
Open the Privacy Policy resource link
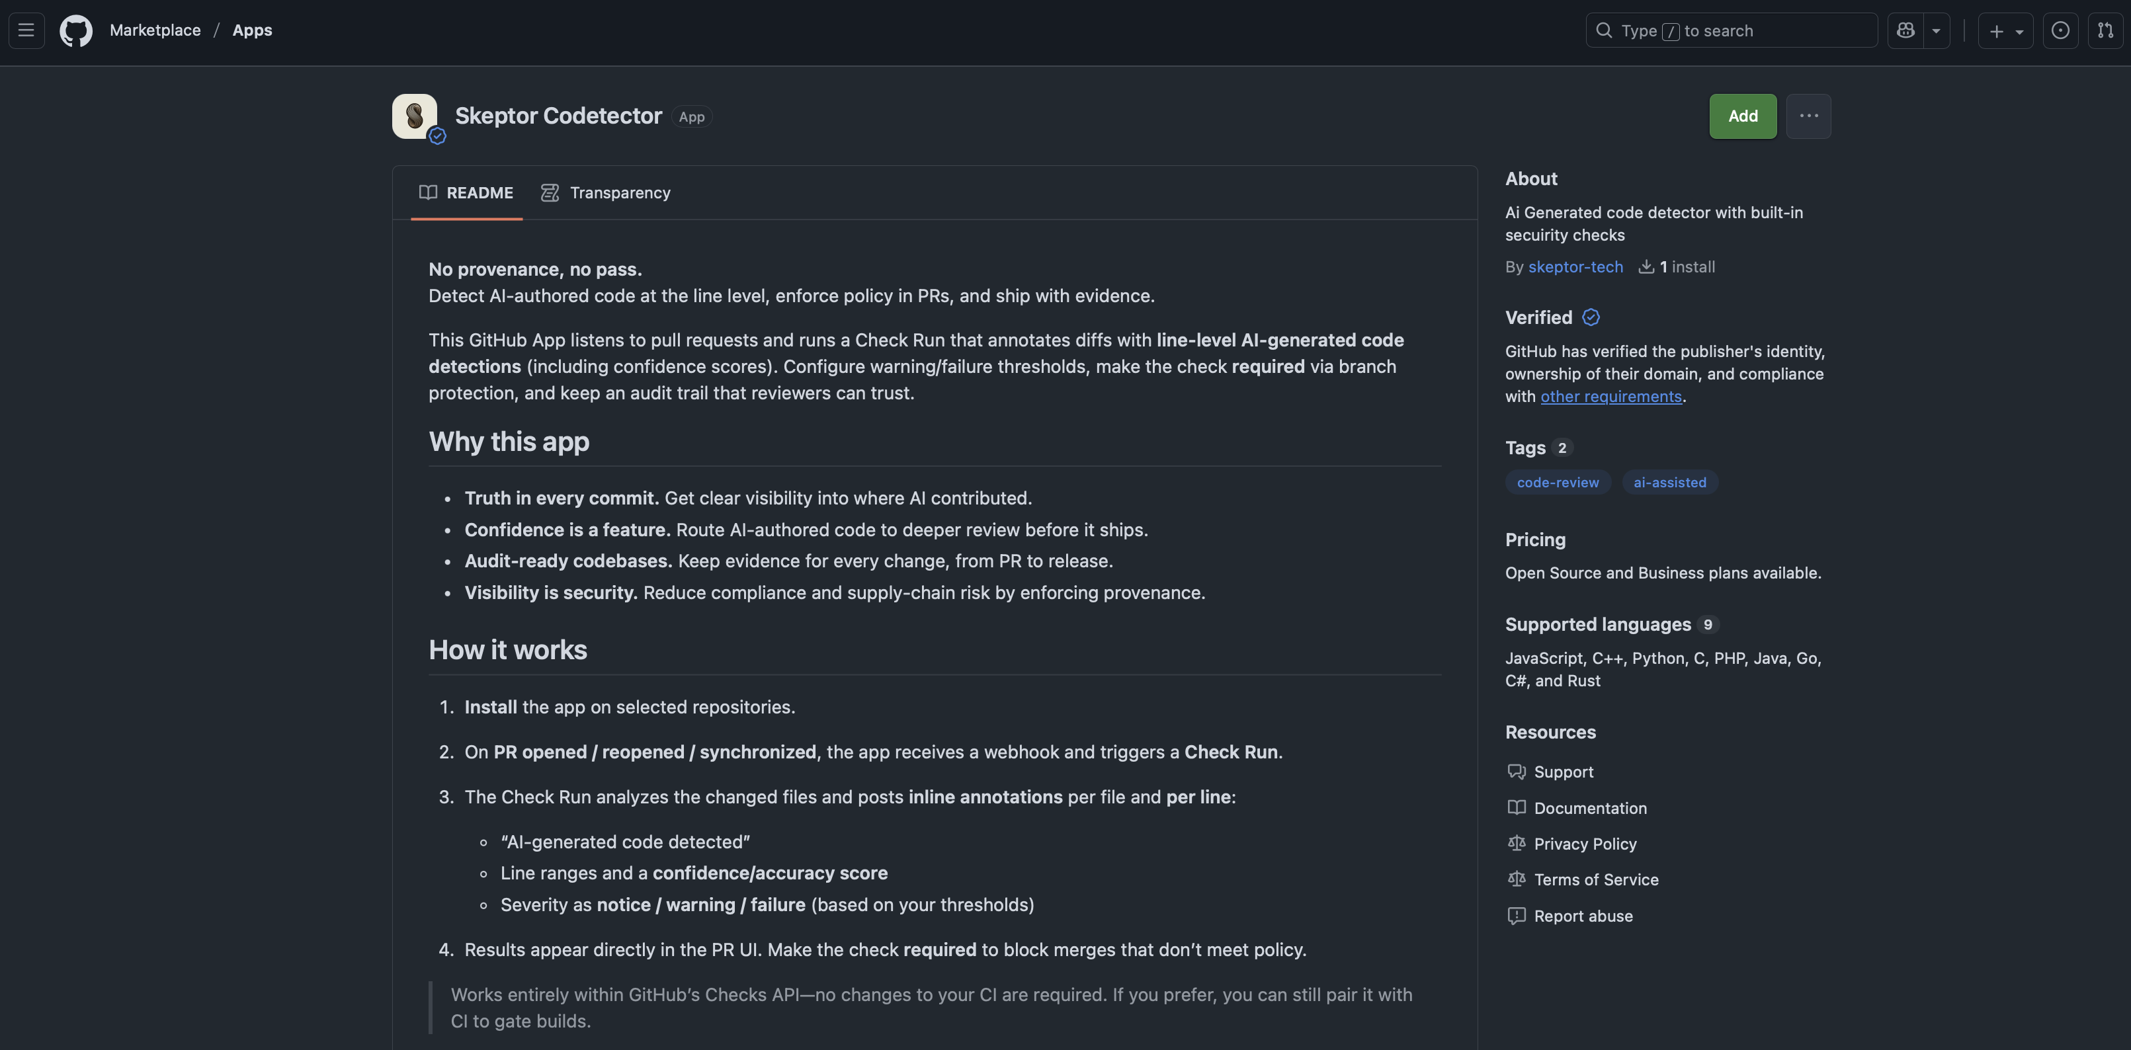[x=1585, y=844]
